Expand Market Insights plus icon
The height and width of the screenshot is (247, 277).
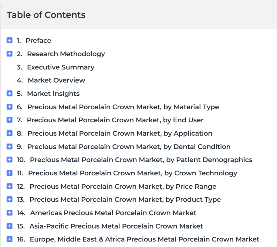point(9,93)
